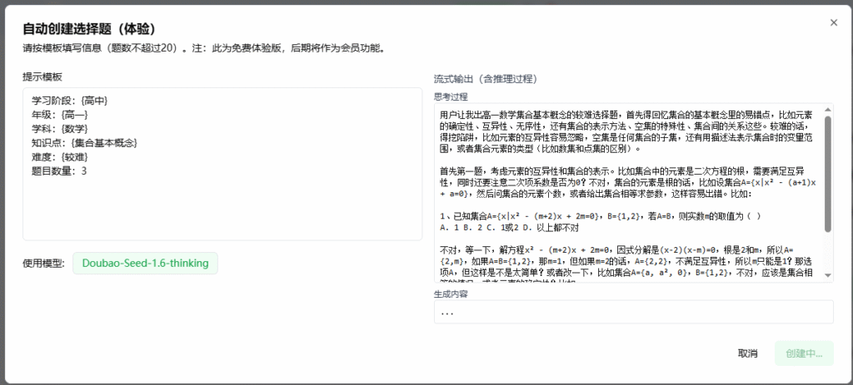The height and width of the screenshot is (385, 853).
Task: Click the 自动创建选择题（体验）dialog title
Action: (88, 29)
